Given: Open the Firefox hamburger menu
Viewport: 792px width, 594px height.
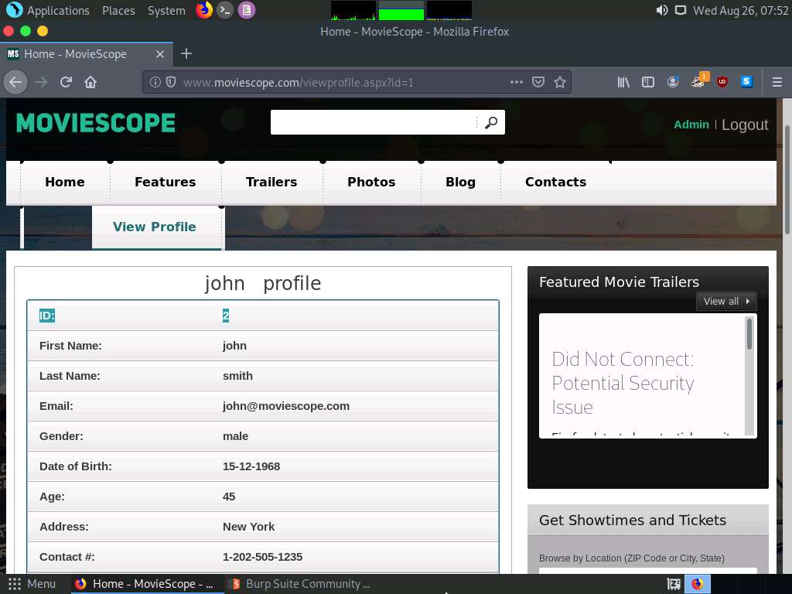Looking at the screenshot, I should 777,82.
